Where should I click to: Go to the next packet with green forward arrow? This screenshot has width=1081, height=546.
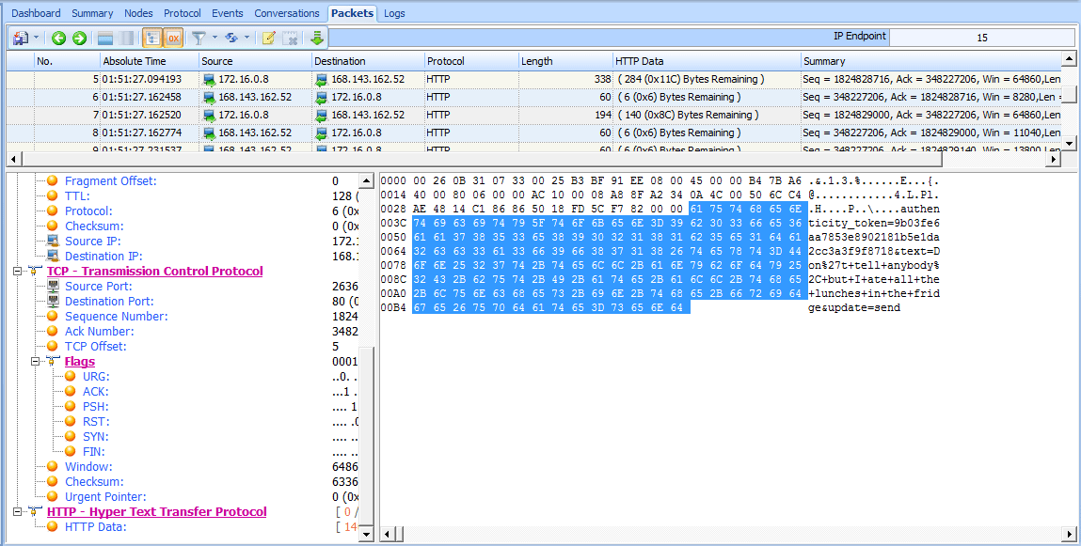pos(79,38)
